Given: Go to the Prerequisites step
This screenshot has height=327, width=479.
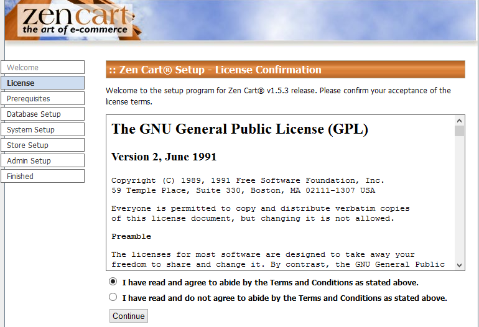Looking at the screenshot, I should pos(43,98).
